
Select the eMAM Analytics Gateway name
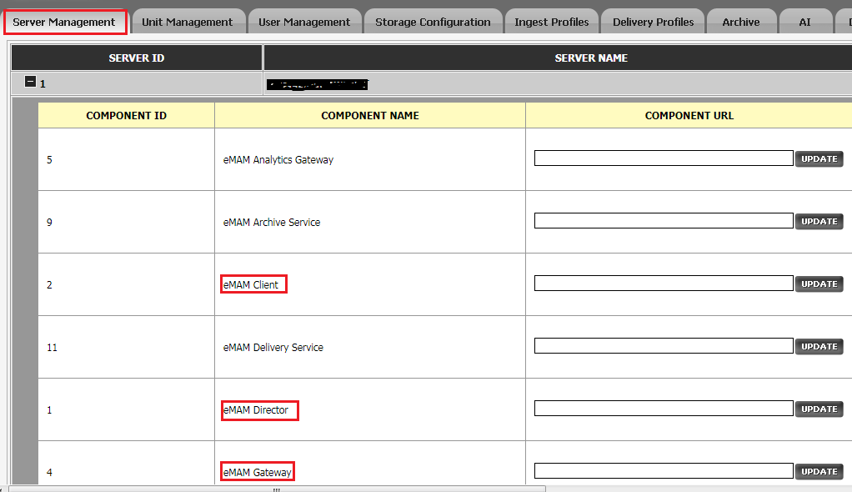pos(278,160)
